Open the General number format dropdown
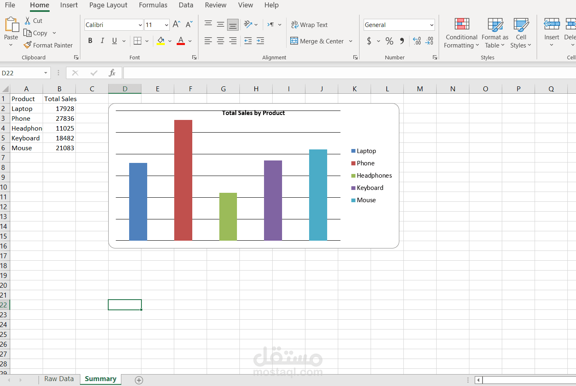This screenshot has height=386, width=576. pos(432,25)
